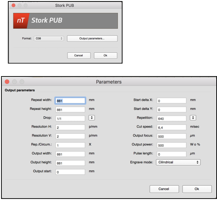Click Parameters window zoom button
The height and width of the screenshot is (200, 217).
pyautogui.click(x=22, y=82)
